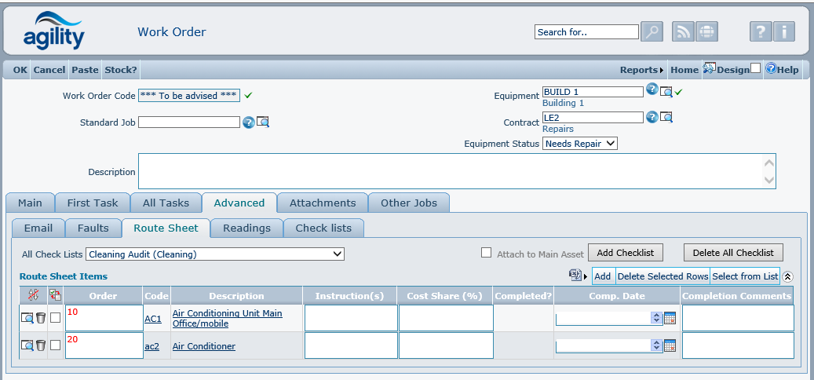Click the magnifier search button in header
The image size is (814, 380).
click(x=652, y=31)
